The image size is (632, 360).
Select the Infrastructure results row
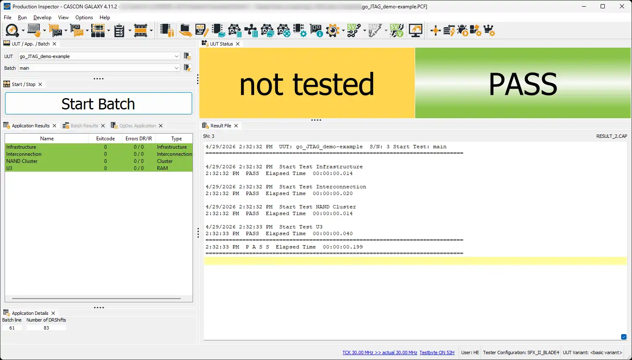pyautogui.click(x=99, y=147)
